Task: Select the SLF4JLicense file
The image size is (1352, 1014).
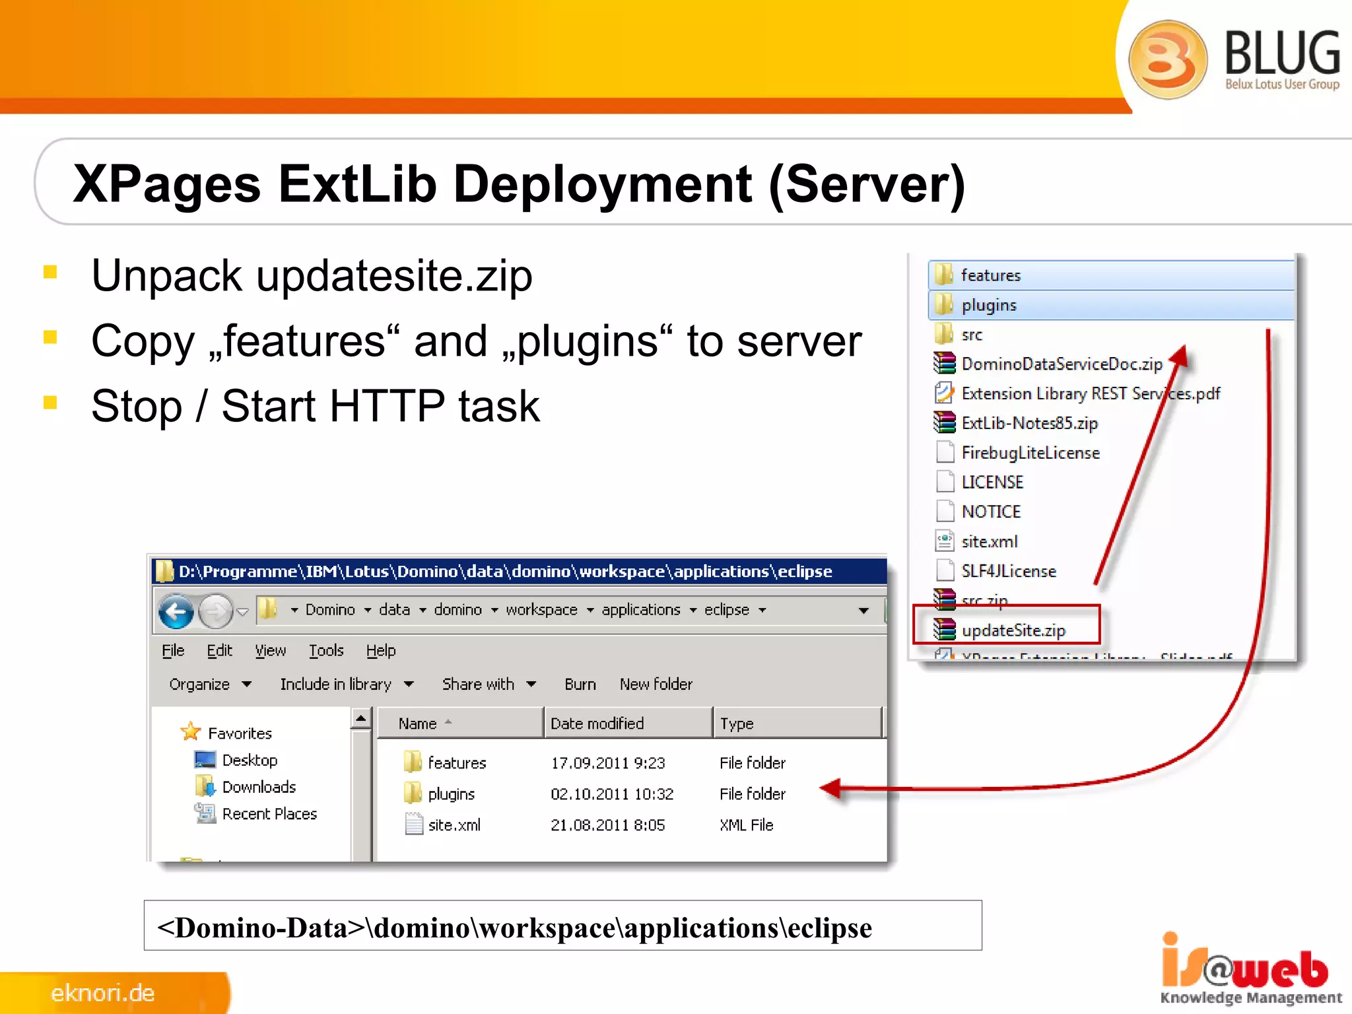Action: 1009,571
